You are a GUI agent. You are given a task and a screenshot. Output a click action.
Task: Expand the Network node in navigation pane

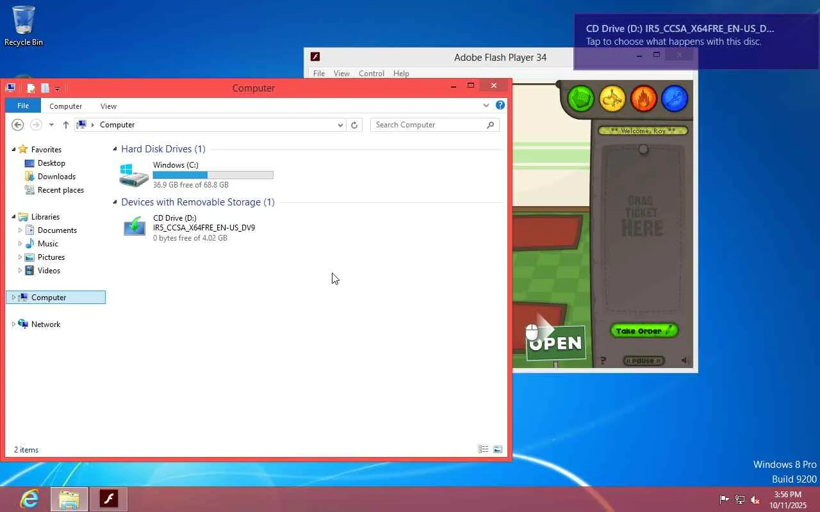click(13, 324)
